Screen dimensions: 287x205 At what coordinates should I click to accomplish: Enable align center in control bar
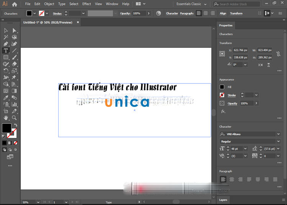click(206, 13)
